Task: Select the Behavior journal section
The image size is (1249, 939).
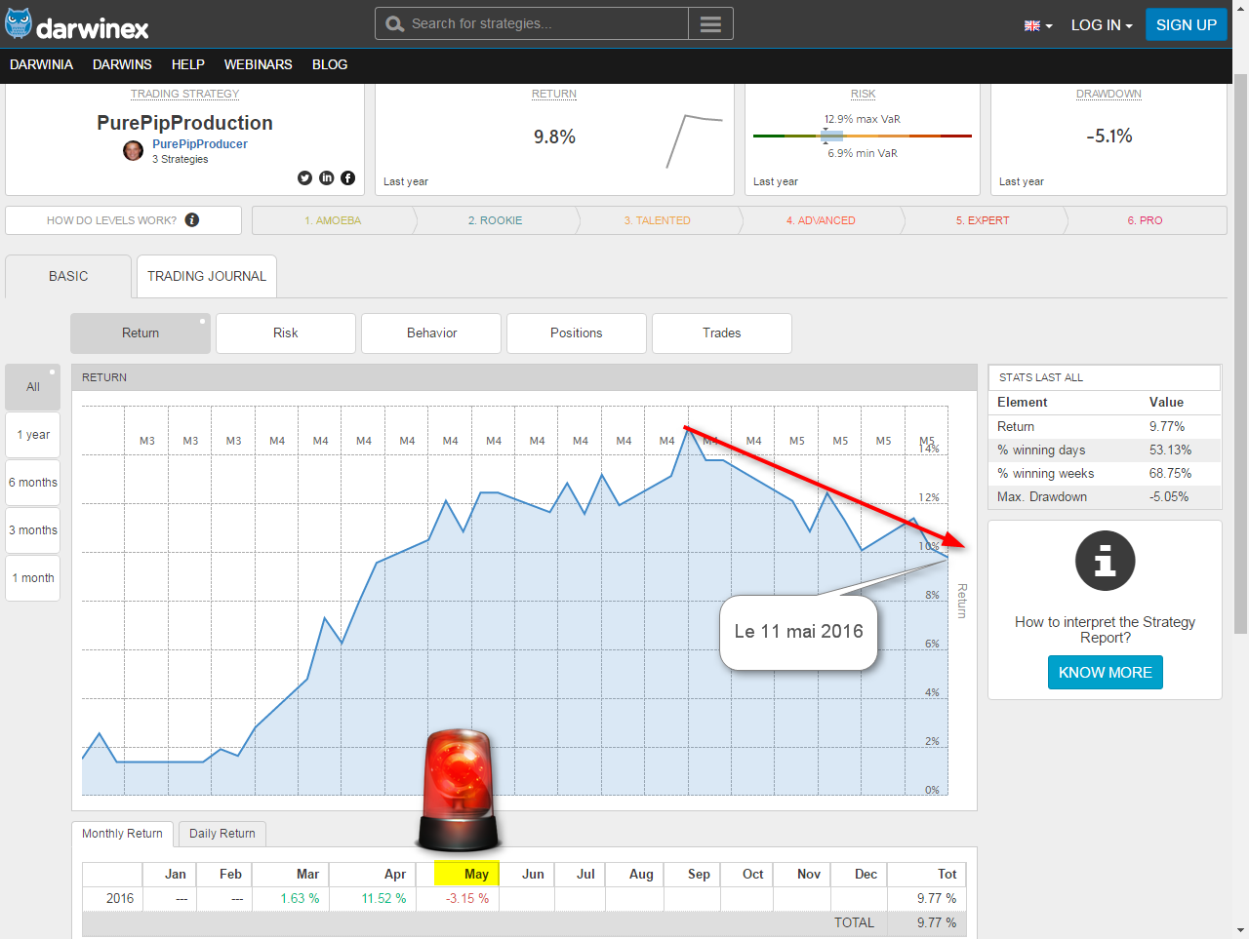Action: coord(431,333)
